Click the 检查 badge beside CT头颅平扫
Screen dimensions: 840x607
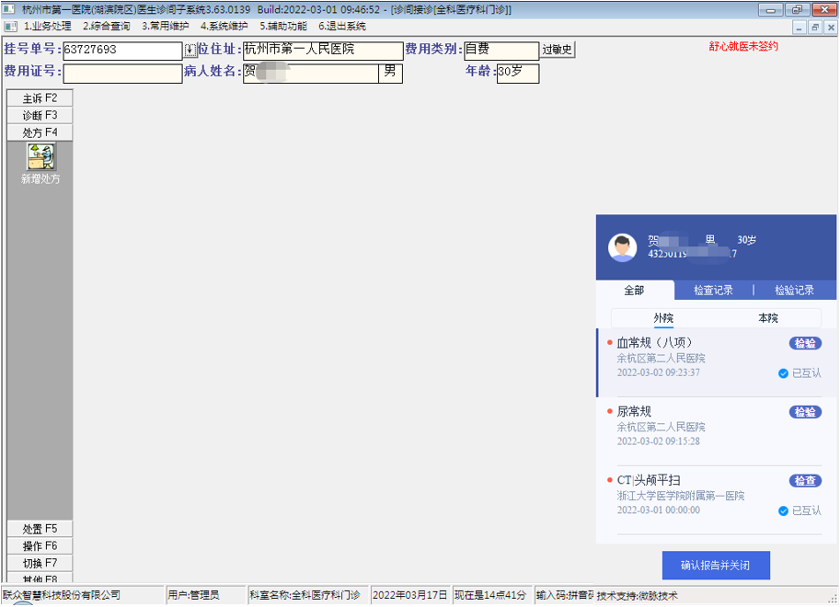(x=804, y=480)
